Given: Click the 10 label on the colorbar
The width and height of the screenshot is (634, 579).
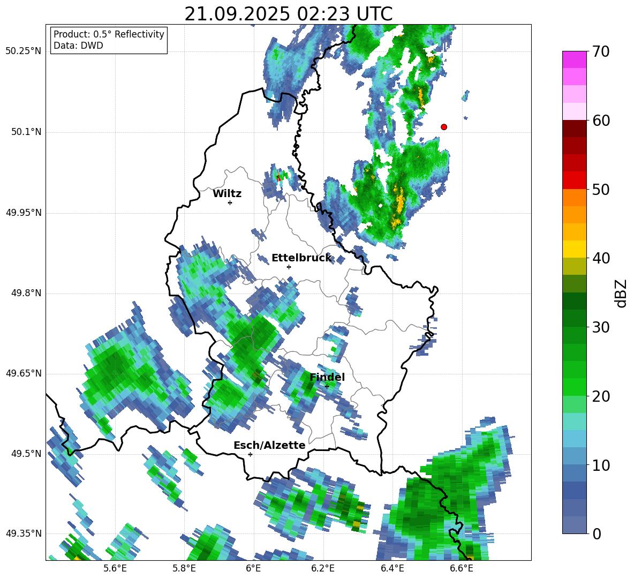Looking at the screenshot, I should (600, 465).
